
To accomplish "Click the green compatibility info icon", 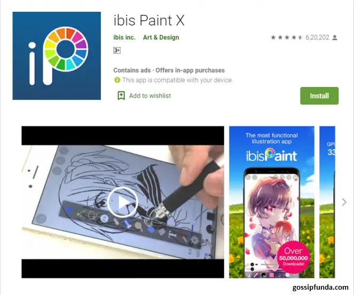I will (x=117, y=80).
